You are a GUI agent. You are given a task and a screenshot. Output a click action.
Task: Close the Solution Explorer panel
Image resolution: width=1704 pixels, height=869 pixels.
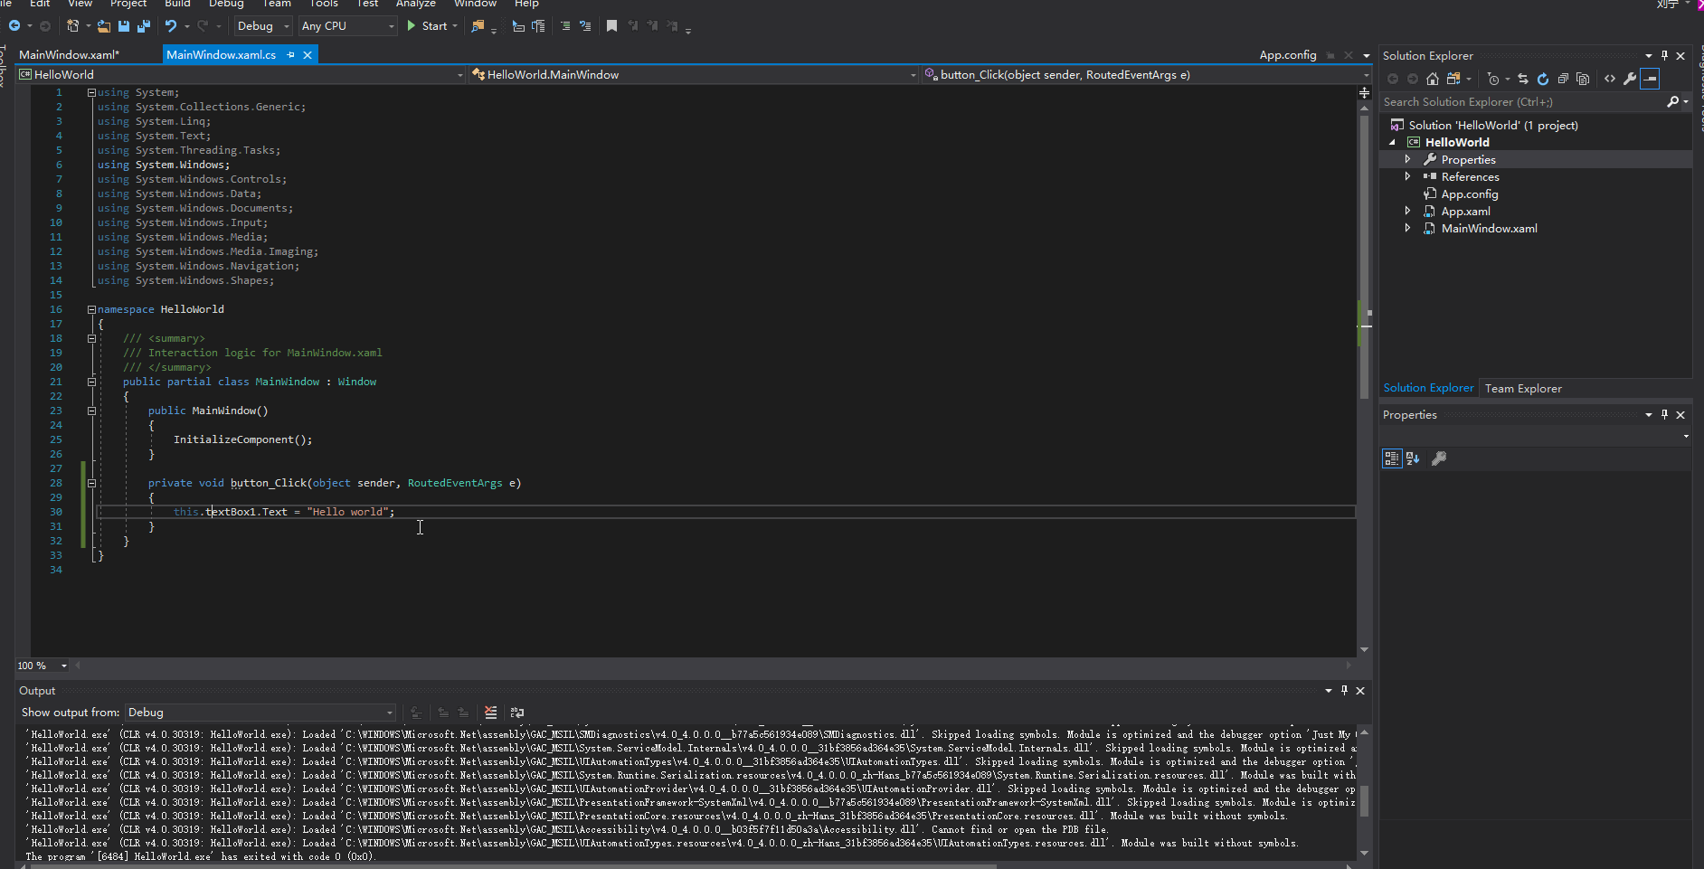click(x=1680, y=56)
